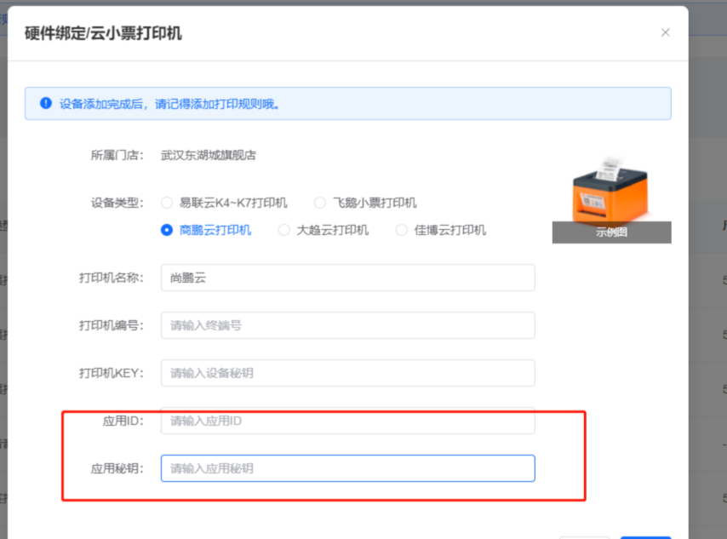The width and height of the screenshot is (727, 539).
Task: Focus the 打印机编号 terminal number field
Action: coord(347,325)
